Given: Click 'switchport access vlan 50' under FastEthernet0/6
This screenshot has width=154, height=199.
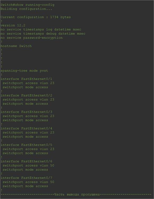Looking at the screenshot, I should pyautogui.click(x=28, y=166).
